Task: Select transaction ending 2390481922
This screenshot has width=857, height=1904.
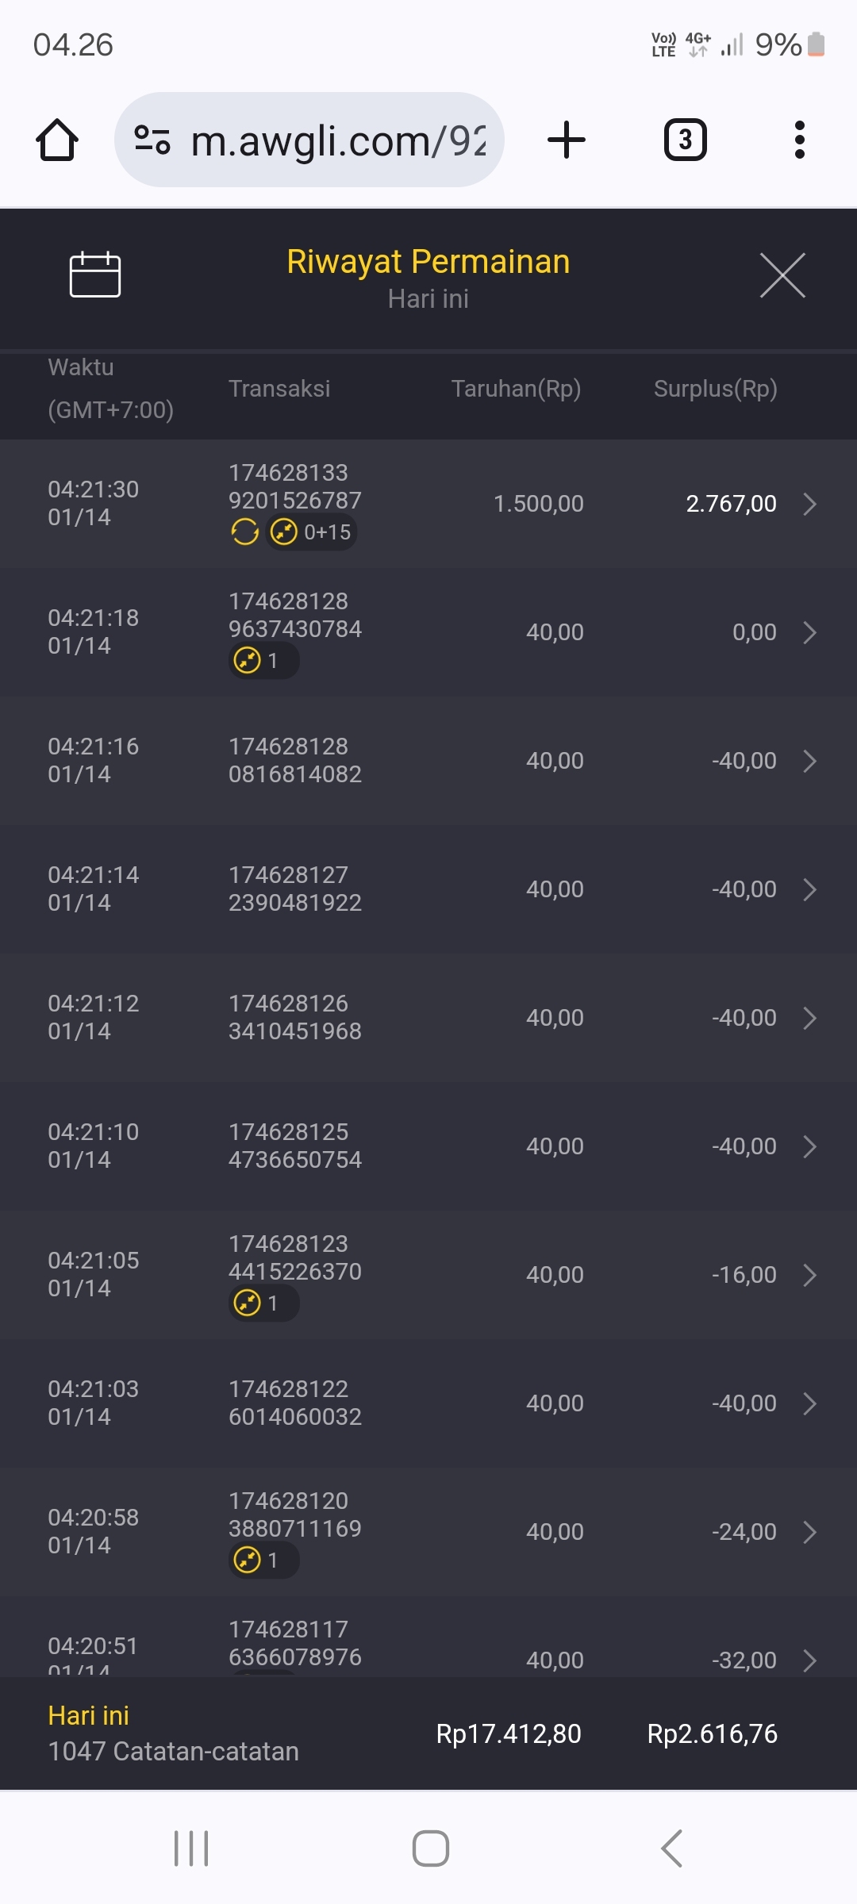Action: tap(295, 889)
